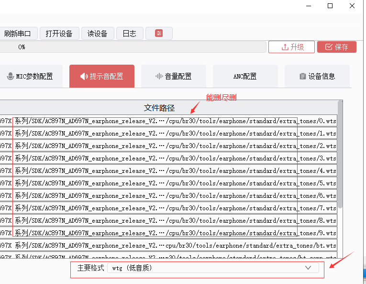Image resolution: width=366 pixels, height=284 pixels.
Task: Click the microphone icon of MIC参数配置
Action: pos(10,76)
